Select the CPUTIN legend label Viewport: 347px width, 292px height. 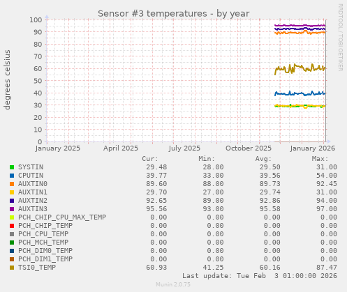(31, 176)
